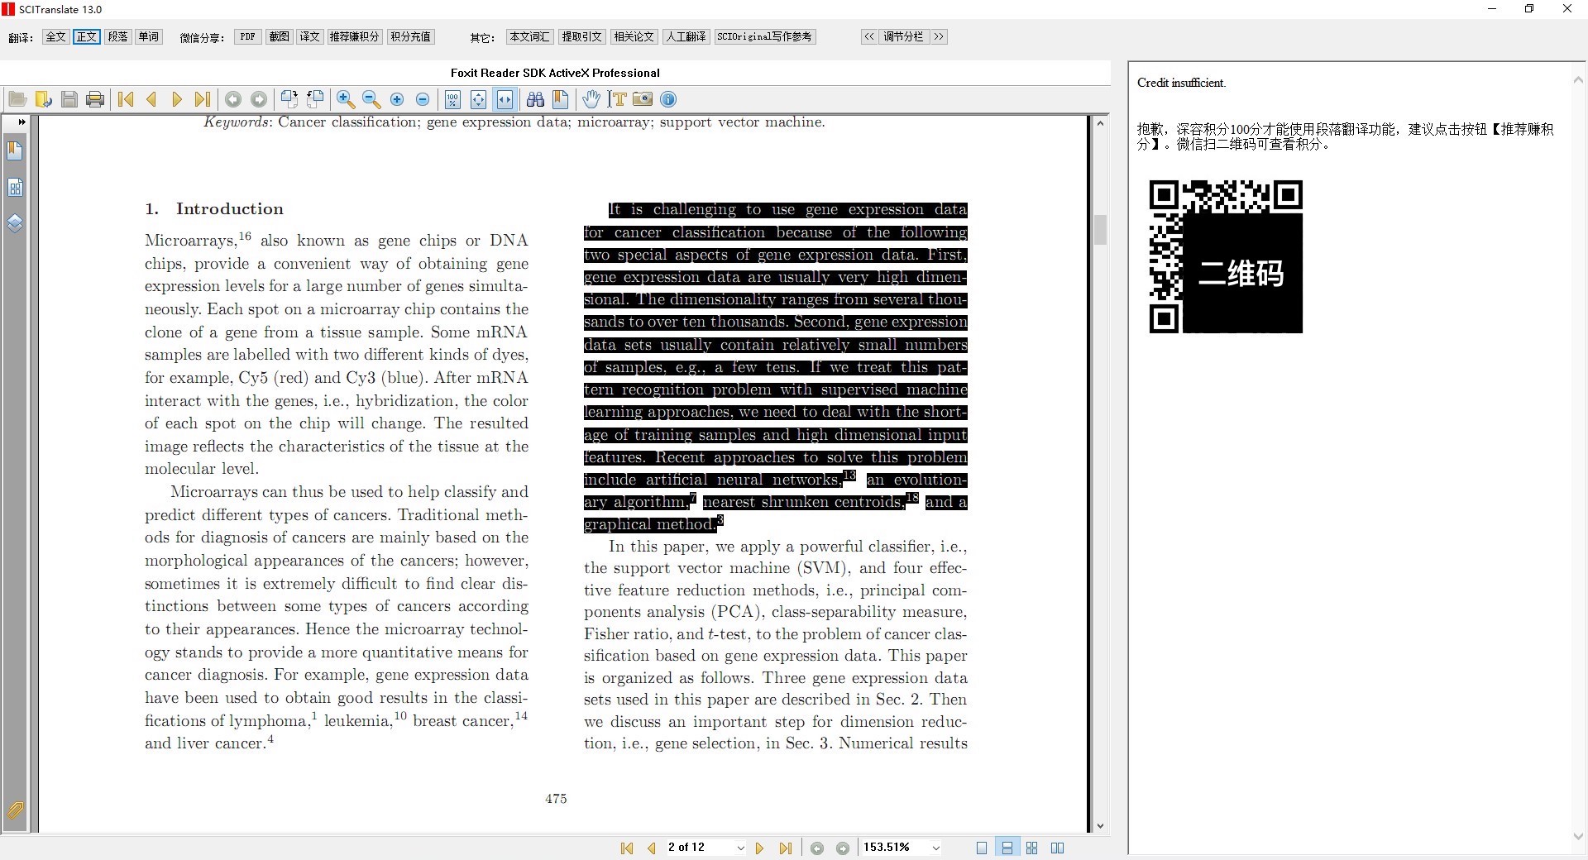Click the Save document icon
The height and width of the screenshot is (860, 1588).
coord(69,99)
